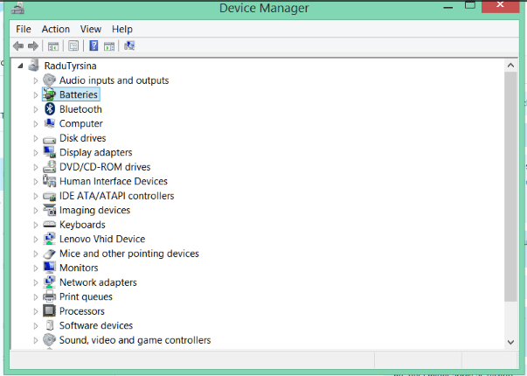The image size is (527, 376).
Task: Expand the Batteries node arrow
Action: 36,94
